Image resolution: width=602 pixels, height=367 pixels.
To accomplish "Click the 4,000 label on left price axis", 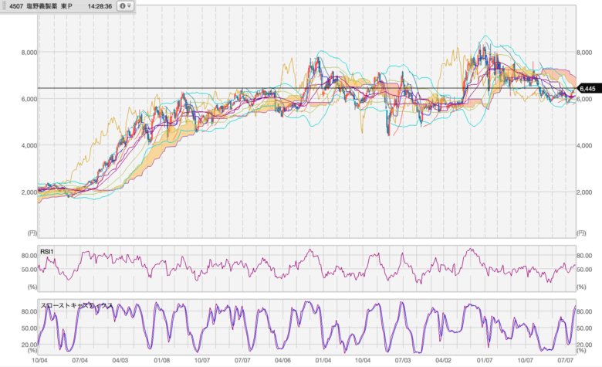I will click(x=28, y=145).
